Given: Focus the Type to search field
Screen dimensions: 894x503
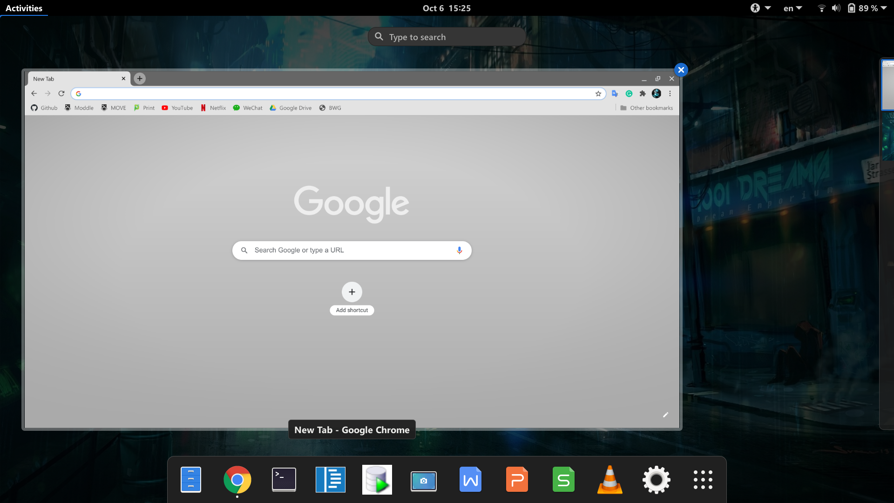Looking at the screenshot, I should point(447,37).
